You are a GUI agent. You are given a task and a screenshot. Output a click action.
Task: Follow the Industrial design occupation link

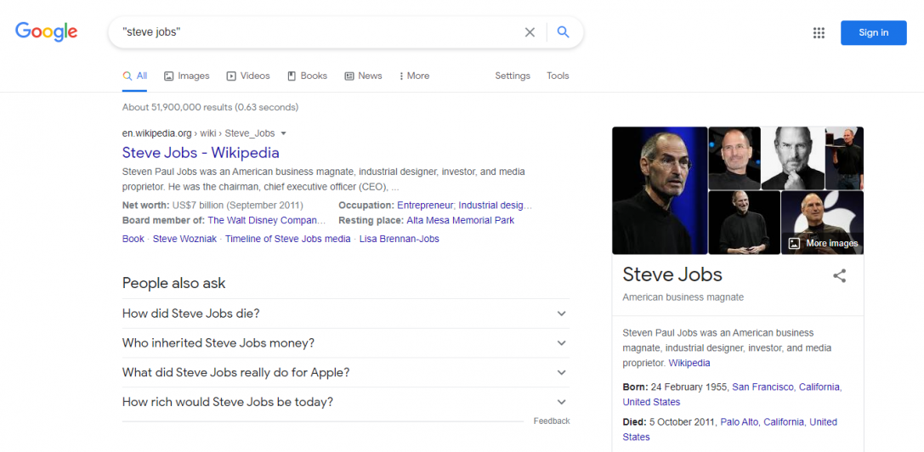[x=495, y=205]
